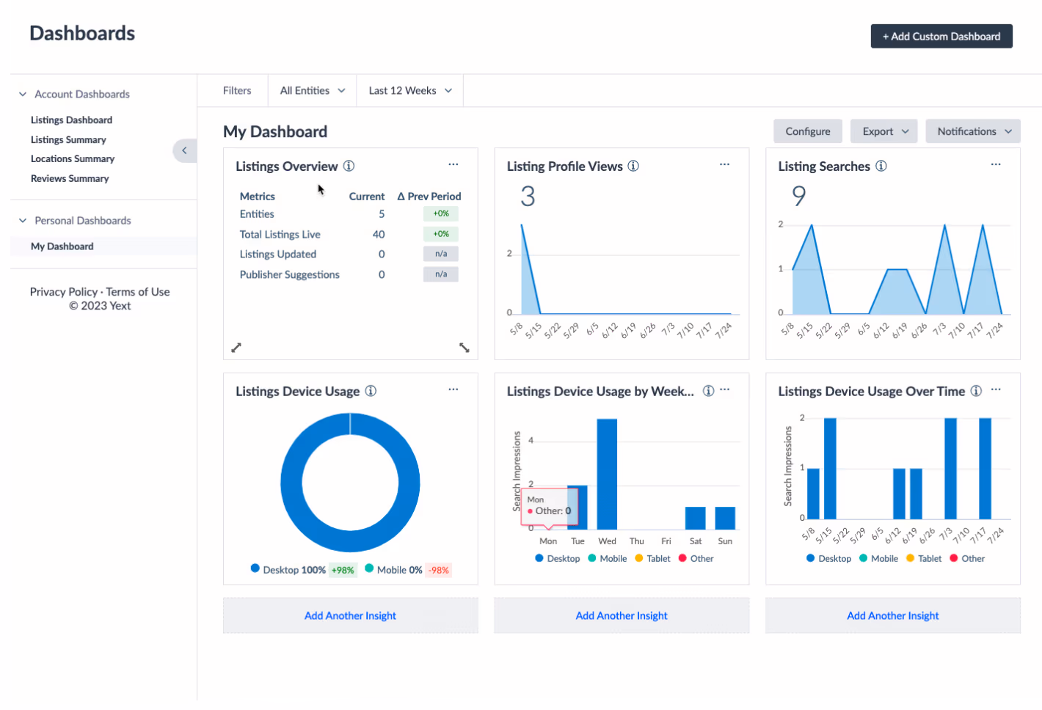The width and height of the screenshot is (1042, 710).
Task: Open All Entities dropdown
Action: pyautogui.click(x=313, y=90)
